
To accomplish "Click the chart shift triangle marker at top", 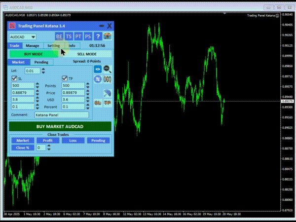I will (x=224, y=14).
